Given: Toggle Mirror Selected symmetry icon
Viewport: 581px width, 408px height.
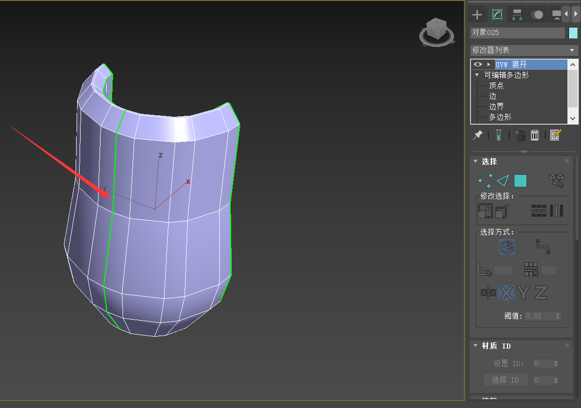Looking at the screenshot, I should (488, 293).
